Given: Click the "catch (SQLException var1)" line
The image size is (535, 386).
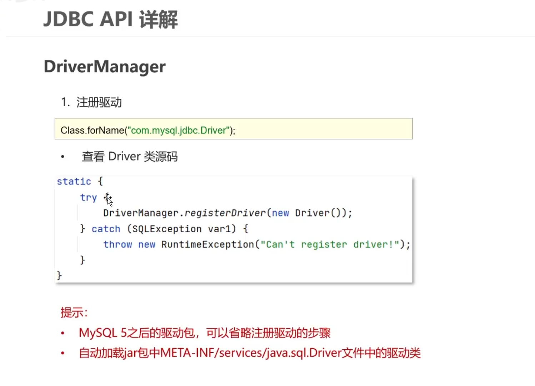Looking at the screenshot, I should point(164,229).
